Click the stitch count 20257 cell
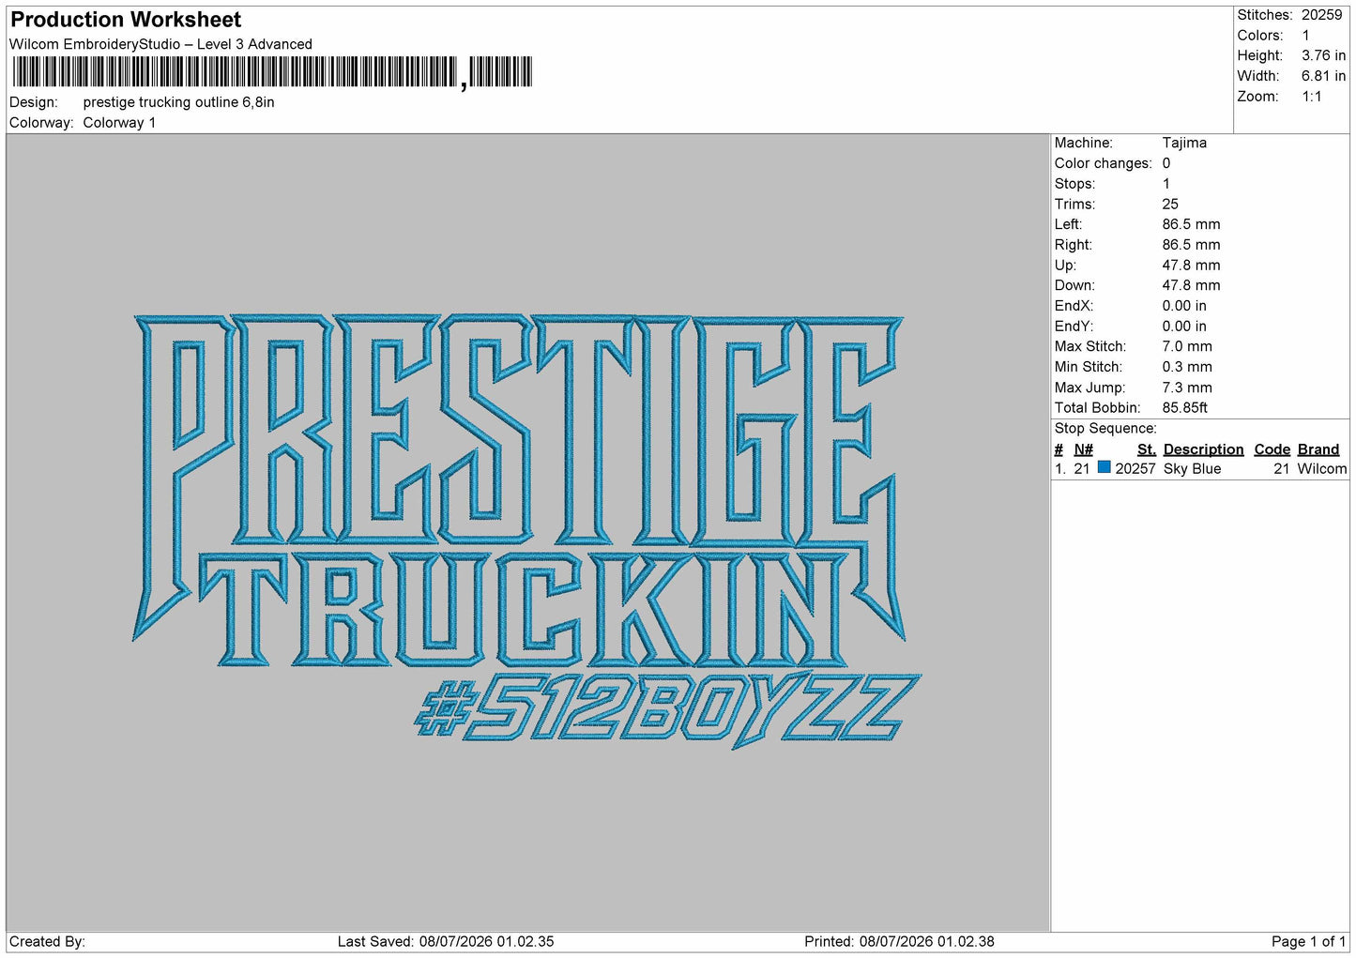The image size is (1356, 958). coord(1135,469)
